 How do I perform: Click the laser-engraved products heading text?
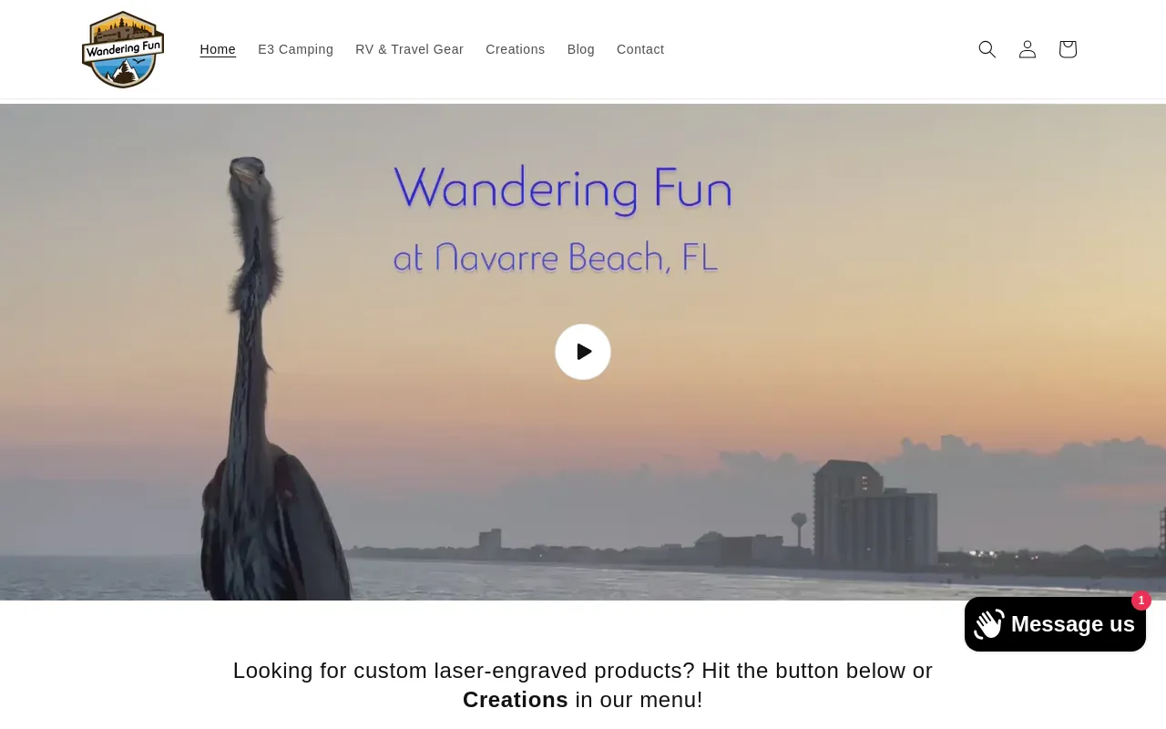point(583,685)
